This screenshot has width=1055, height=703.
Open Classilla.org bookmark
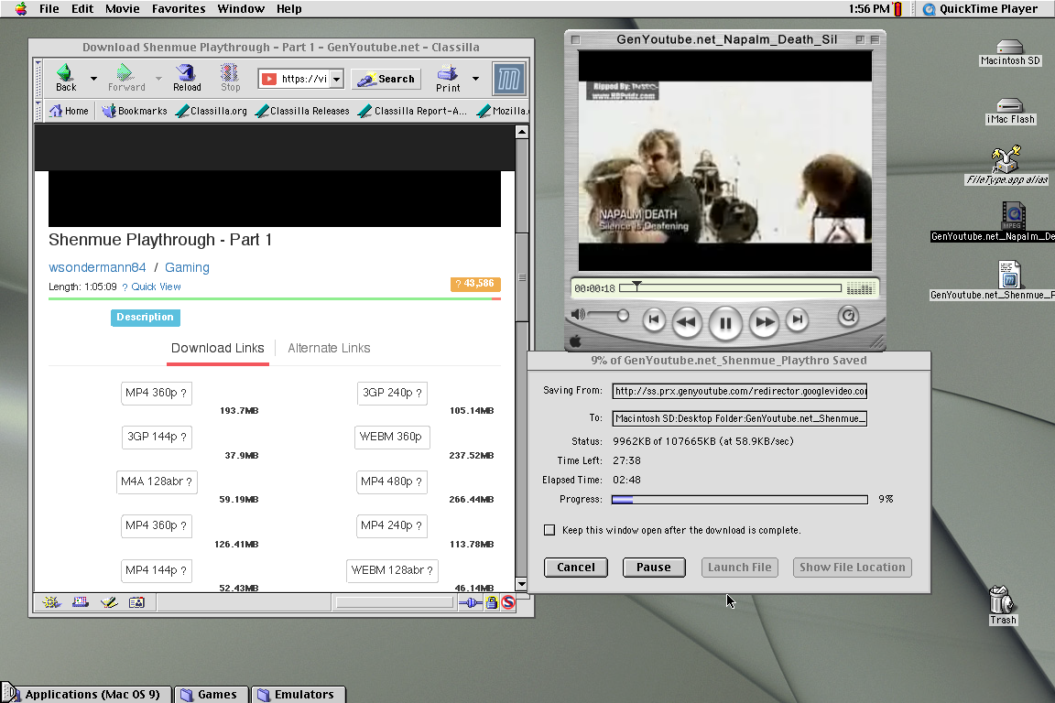point(212,111)
